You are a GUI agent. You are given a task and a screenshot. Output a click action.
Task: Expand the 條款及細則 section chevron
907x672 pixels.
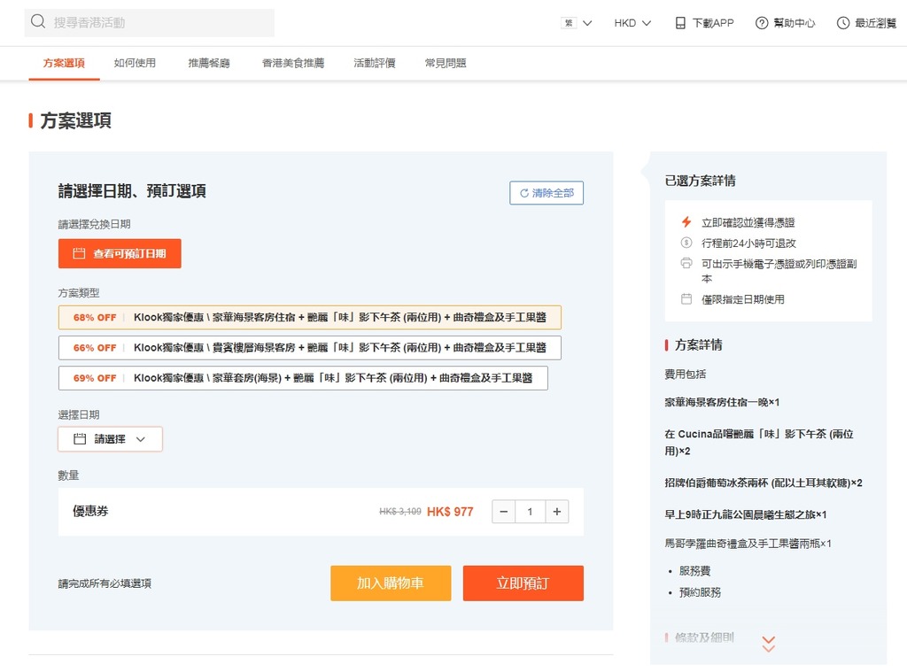(768, 644)
